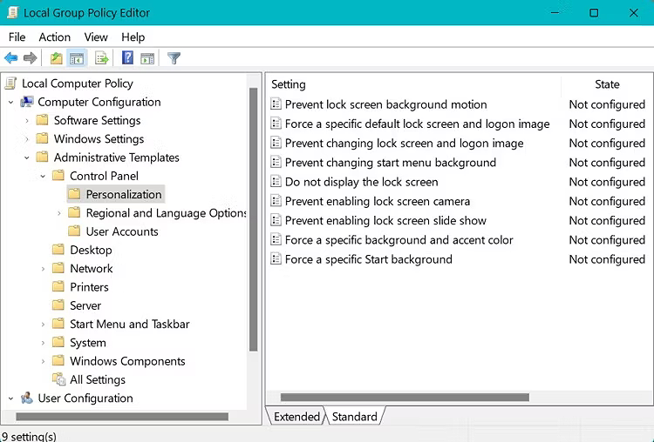Click the User Configuration user icon
The height and width of the screenshot is (442, 654).
pos(27,398)
